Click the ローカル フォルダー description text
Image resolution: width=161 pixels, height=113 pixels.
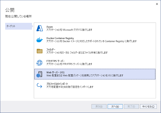pos(77,53)
